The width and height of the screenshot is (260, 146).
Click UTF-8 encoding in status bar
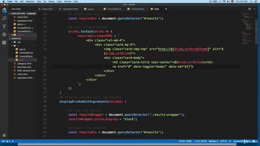pos(223,141)
